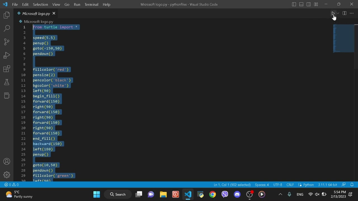Click the from turtle import * line

(55, 27)
